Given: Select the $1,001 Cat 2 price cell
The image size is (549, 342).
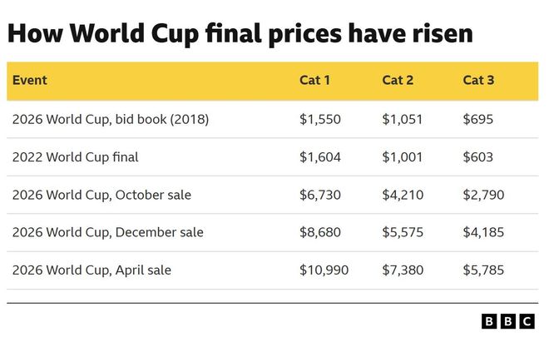Looking at the screenshot, I should pos(403,156).
